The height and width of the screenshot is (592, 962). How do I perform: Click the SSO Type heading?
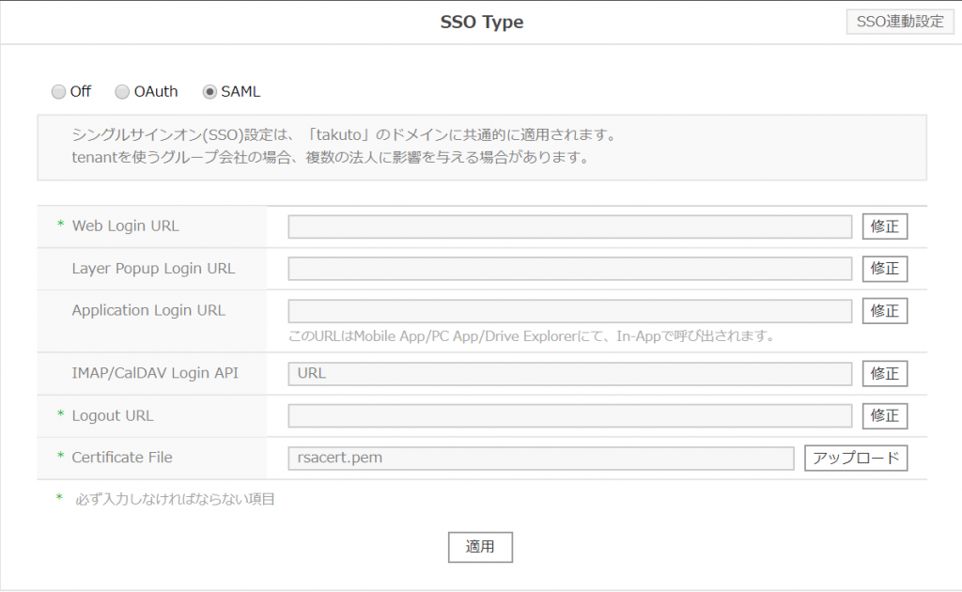(x=482, y=23)
